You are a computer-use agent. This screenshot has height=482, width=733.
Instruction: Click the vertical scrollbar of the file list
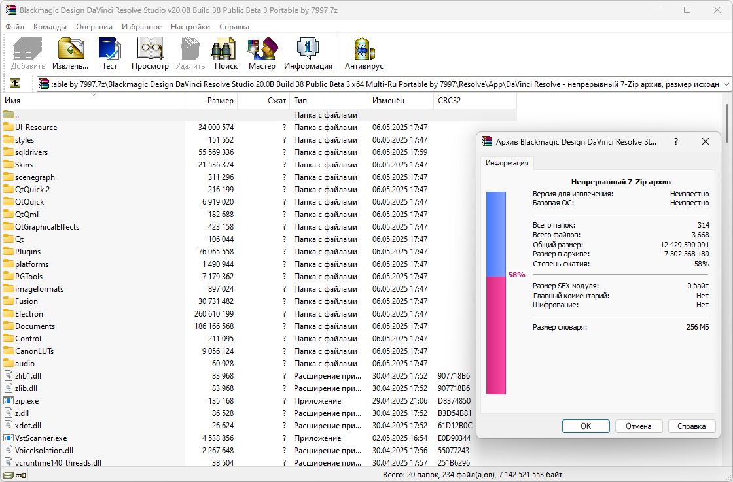point(728,123)
